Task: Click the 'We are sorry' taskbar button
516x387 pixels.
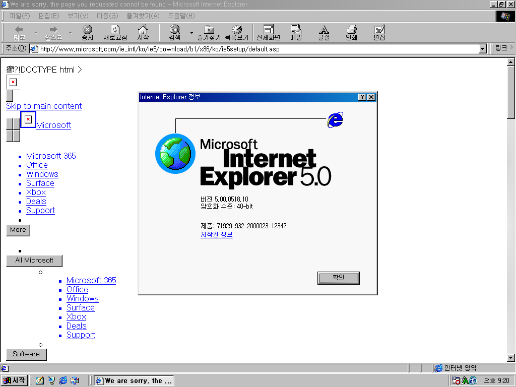Action: coord(134,381)
